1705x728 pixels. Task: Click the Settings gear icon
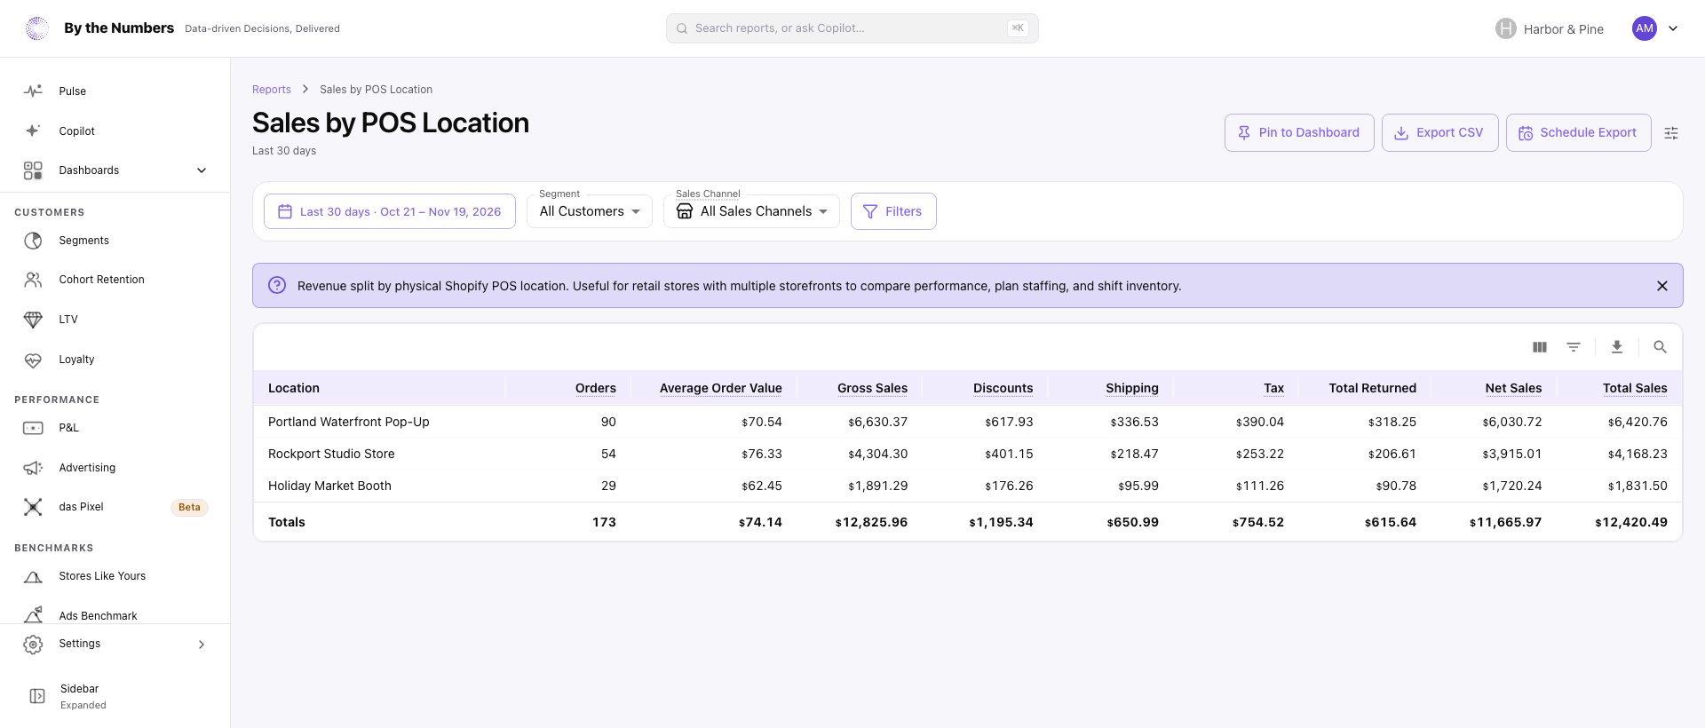(33, 645)
